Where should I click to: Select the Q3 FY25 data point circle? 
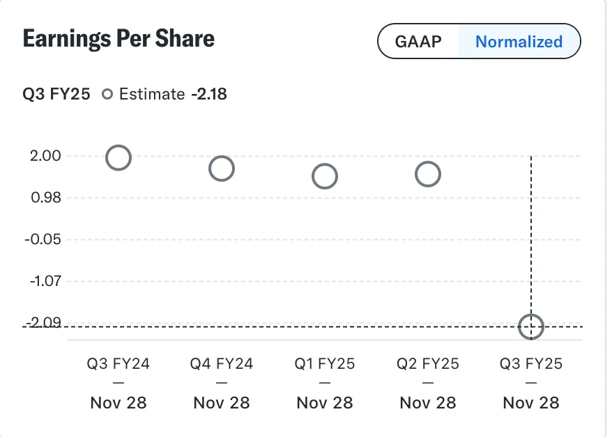pyautogui.click(x=531, y=326)
